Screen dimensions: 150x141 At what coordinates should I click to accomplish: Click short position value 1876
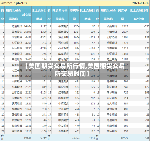[x=125, y=43]
